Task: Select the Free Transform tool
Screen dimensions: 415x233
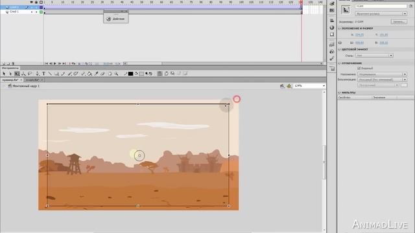Action: (x=17, y=74)
